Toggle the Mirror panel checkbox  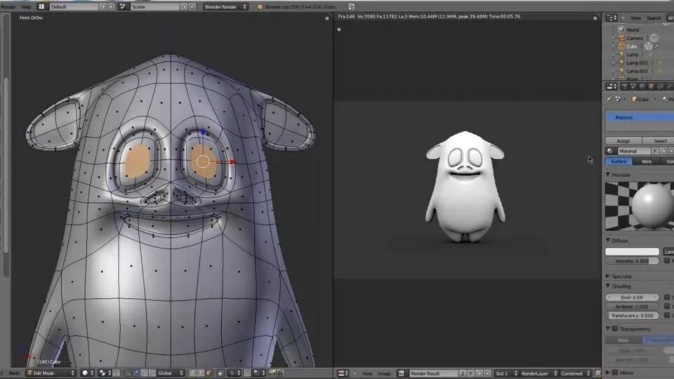coord(615,373)
